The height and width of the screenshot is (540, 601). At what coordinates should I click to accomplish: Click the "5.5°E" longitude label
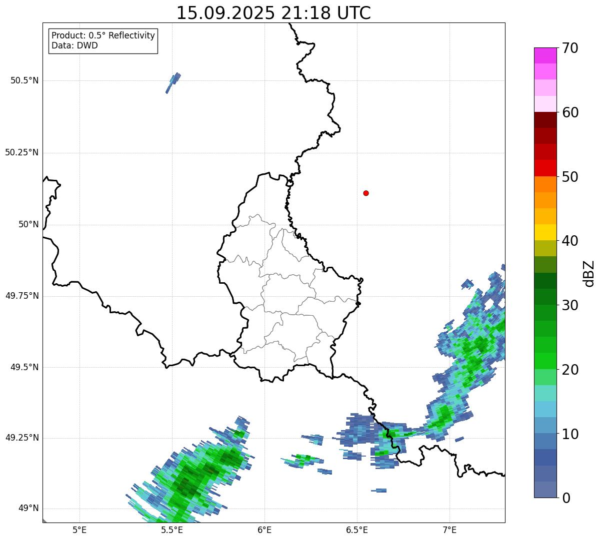[x=172, y=530]
